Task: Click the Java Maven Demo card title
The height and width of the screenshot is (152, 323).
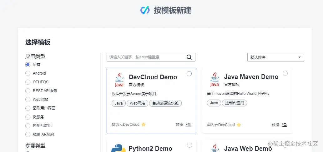Action: coord(251,77)
